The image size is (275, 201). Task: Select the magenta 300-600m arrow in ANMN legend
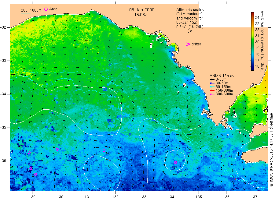[x=212, y=94]
